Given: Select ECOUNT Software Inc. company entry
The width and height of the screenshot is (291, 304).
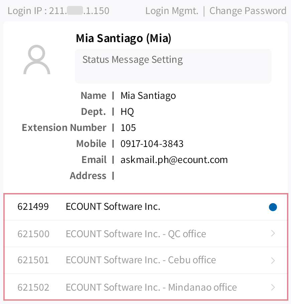Looking at the screenshot, I should (x=113, y=206).
